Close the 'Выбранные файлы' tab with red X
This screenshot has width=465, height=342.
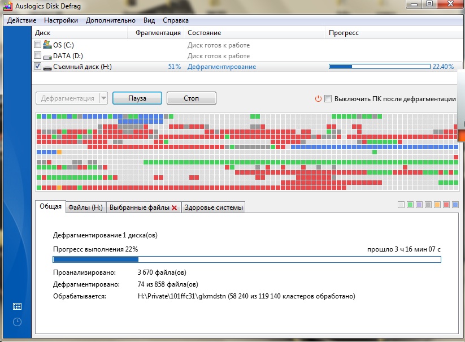(x=175, y=207)
